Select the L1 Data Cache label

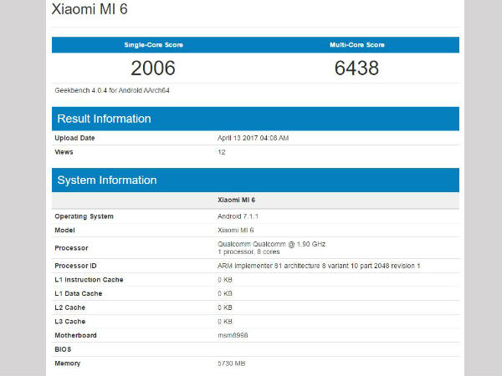point(79,293)
